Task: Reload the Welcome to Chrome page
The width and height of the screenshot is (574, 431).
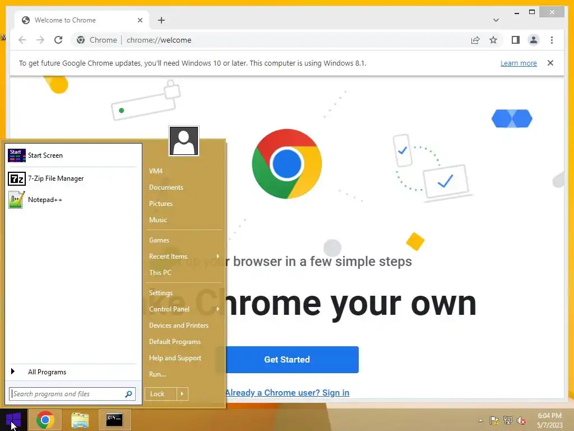Action: (x=58, y=40)
